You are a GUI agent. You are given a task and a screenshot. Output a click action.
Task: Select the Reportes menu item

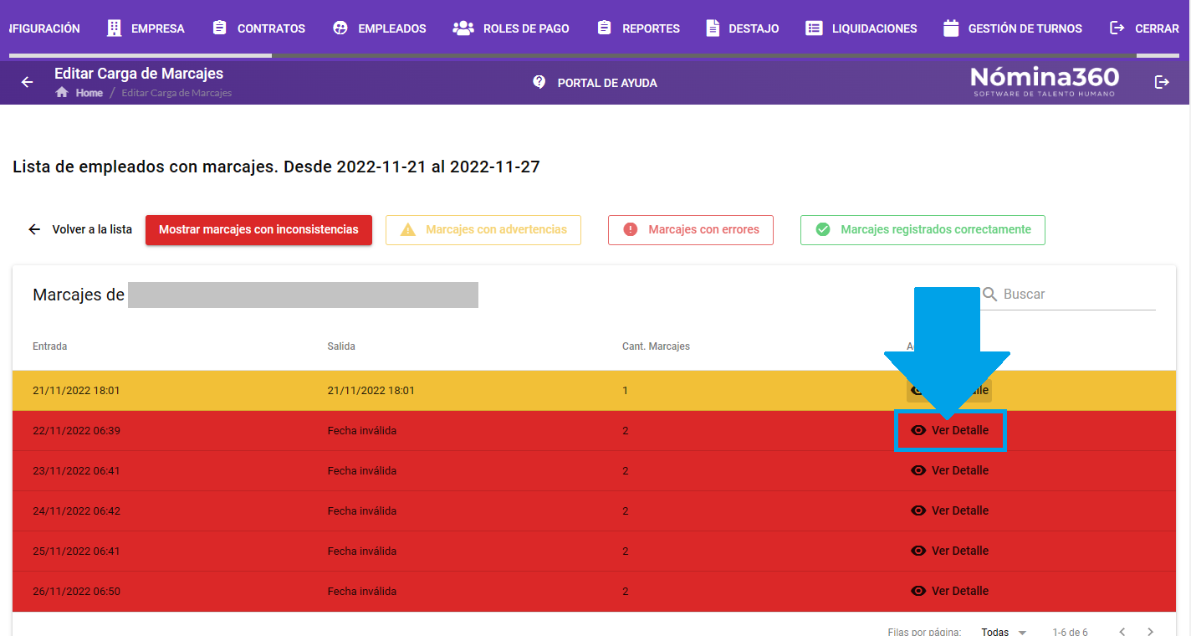point(638,28)
